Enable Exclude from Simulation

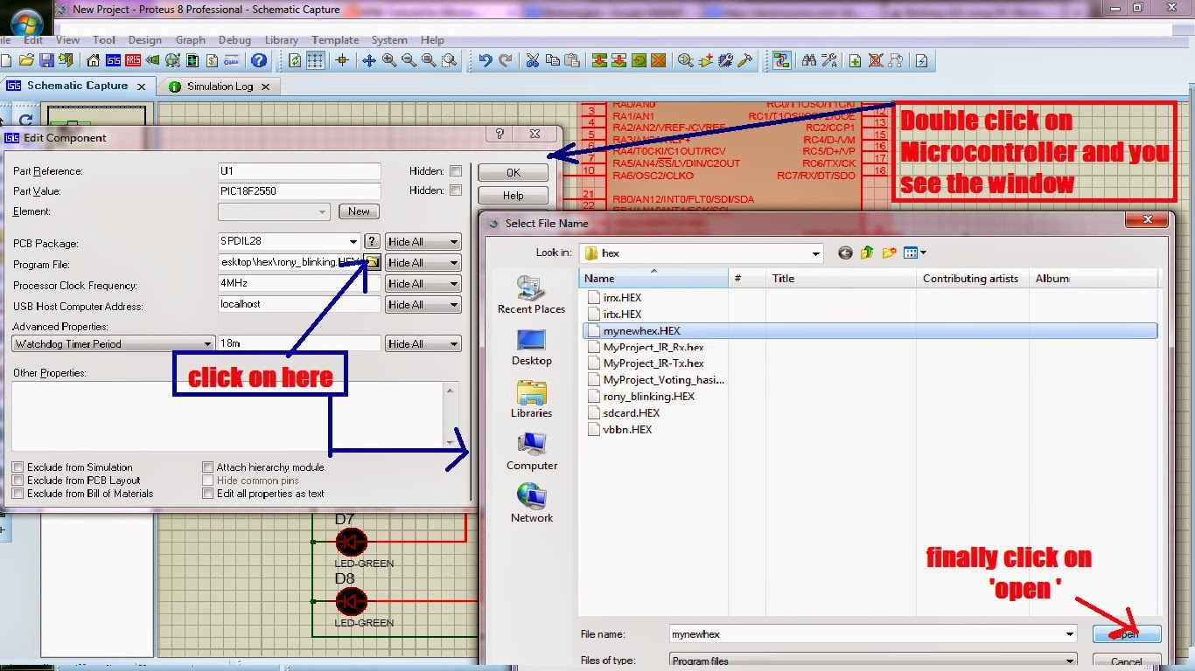[17, 467]
